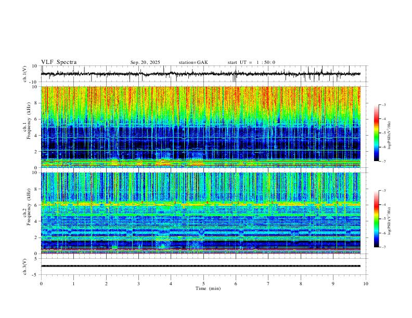Click the ch.2 spectrogram color scale bar

pyautogui.click(x=376, y=219)
